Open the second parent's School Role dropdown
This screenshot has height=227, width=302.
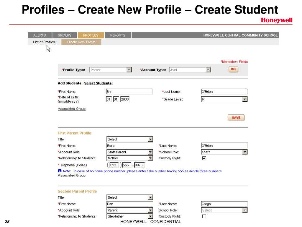(224, 210)
